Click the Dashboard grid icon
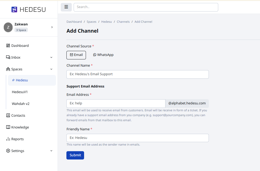 click(x=8, y=45)
